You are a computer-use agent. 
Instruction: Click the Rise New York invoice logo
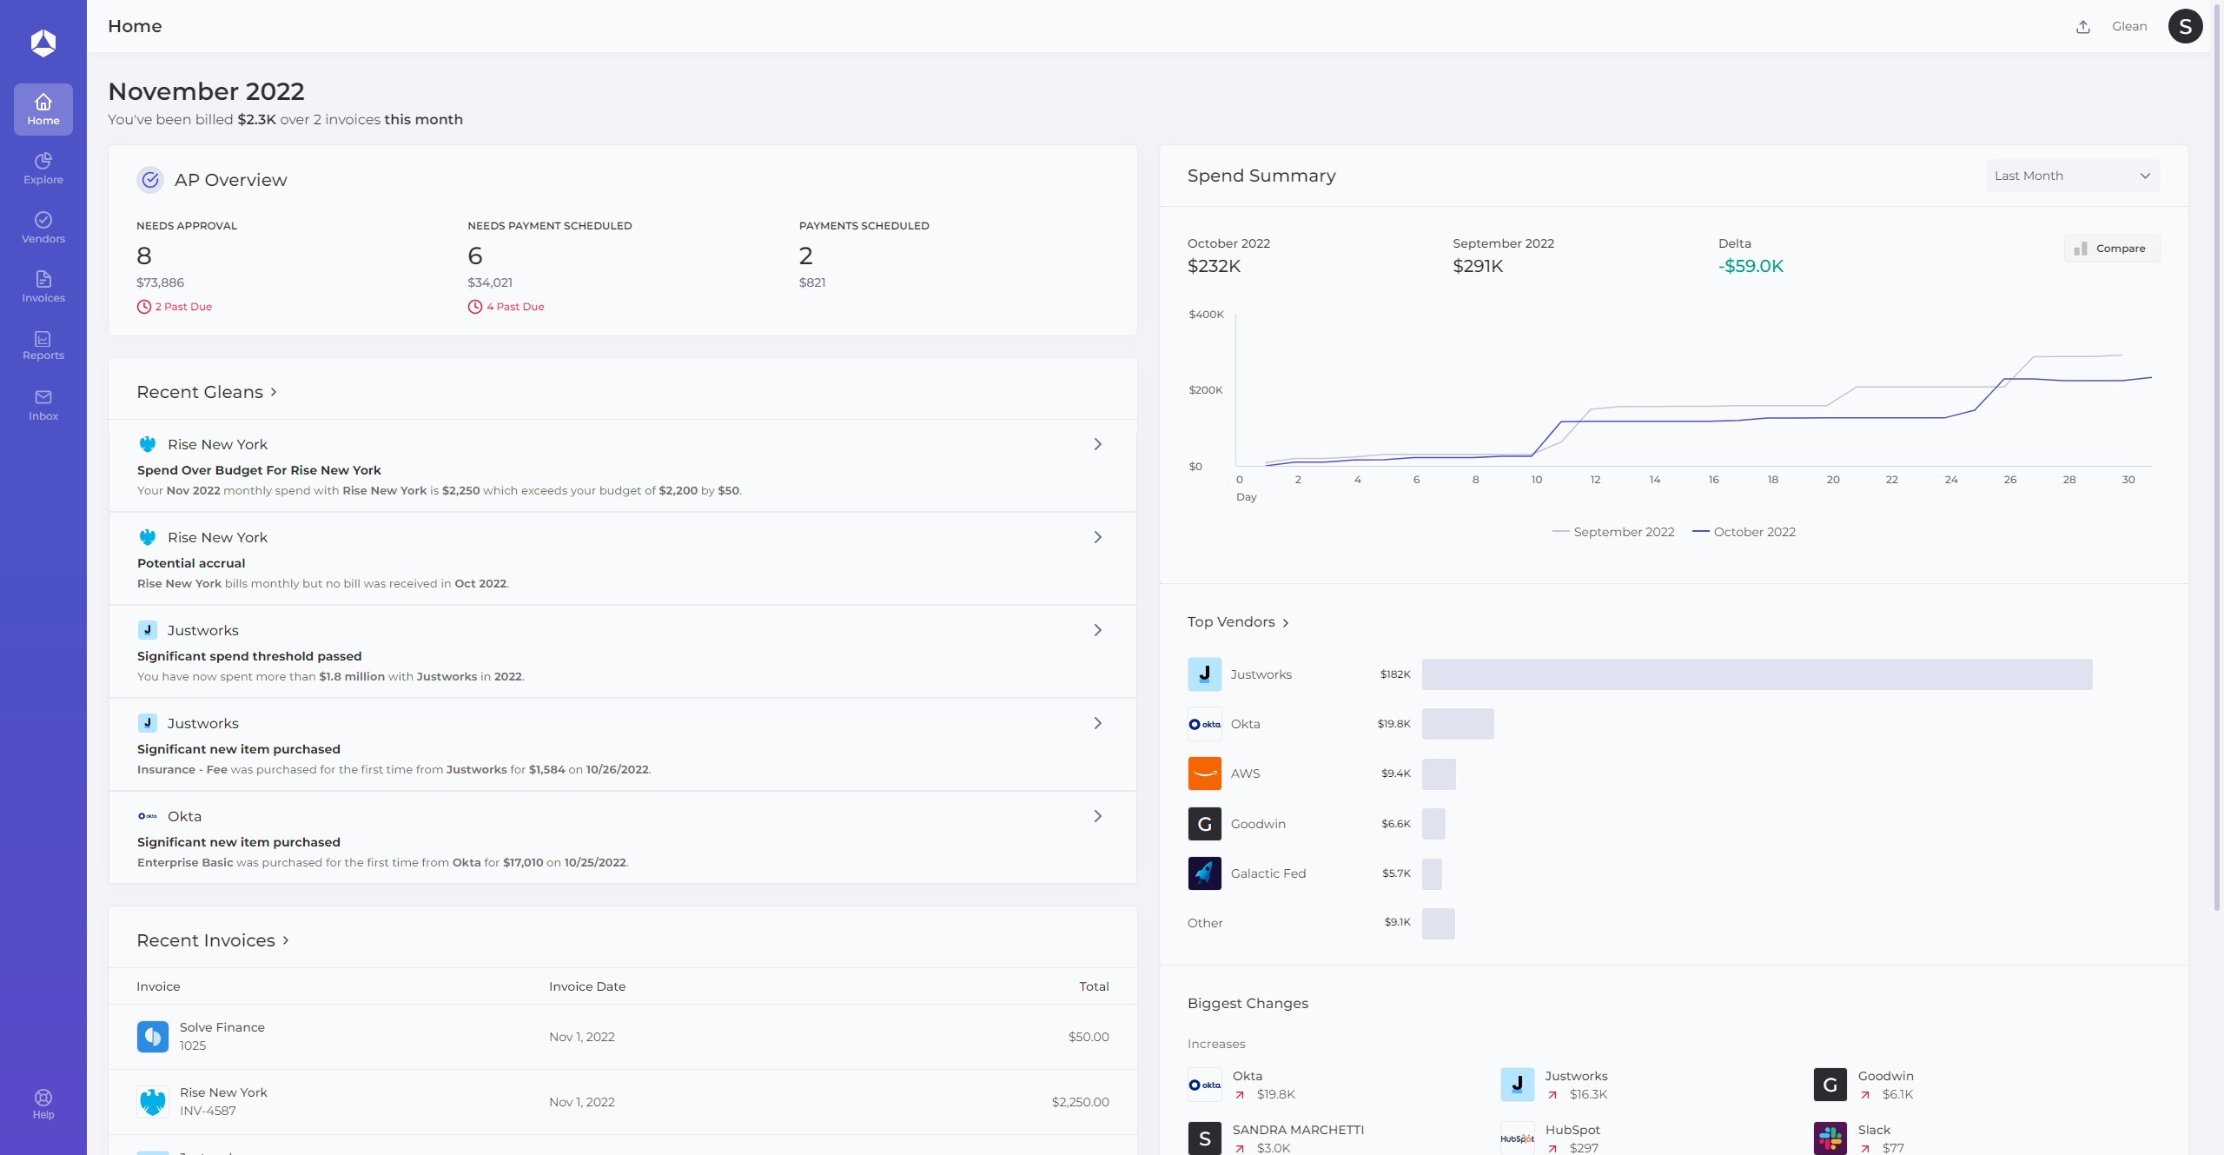pos(153,1102)
